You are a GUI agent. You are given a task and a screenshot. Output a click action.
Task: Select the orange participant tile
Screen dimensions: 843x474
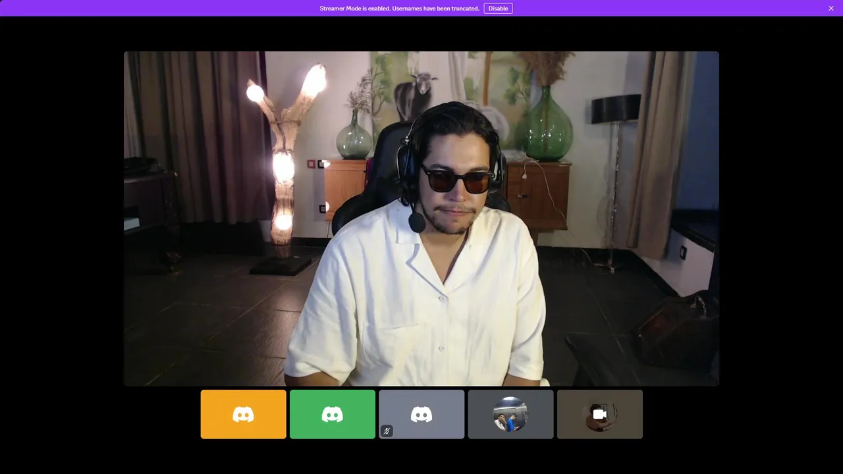click(x=244, y=414)
